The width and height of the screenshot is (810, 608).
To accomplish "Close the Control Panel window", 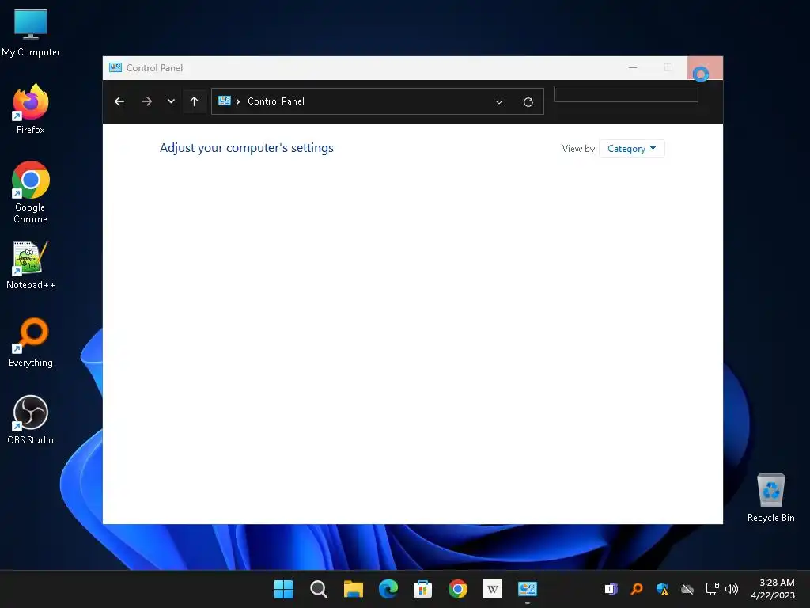I will 705,68.
